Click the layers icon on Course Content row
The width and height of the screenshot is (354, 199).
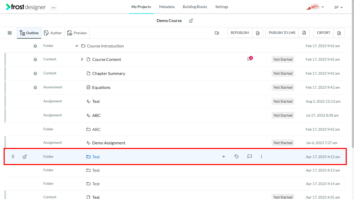point(35,59)
